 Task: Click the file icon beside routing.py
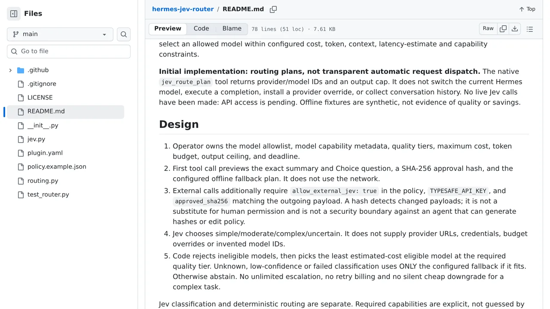coord(21,181)
